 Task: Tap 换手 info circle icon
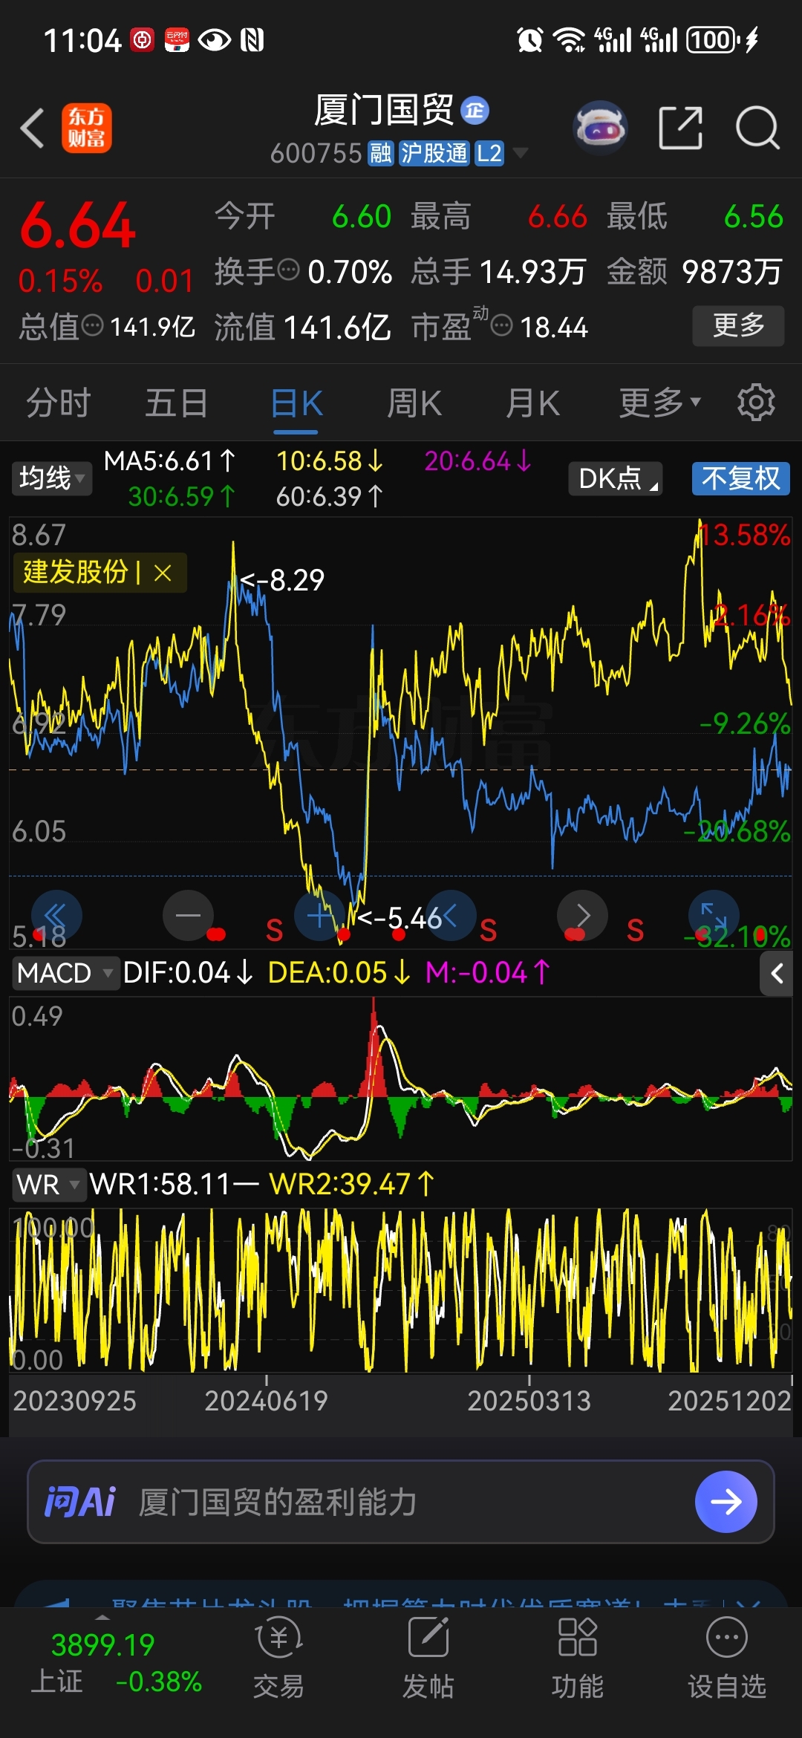pos(288,270)
